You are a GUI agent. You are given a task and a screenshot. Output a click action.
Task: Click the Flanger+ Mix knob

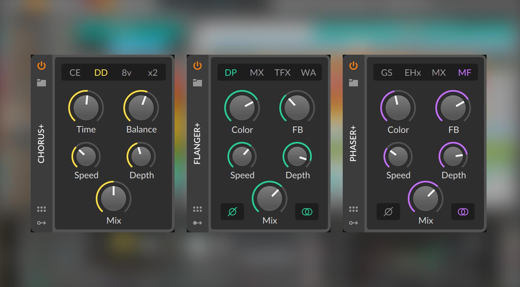coord(269,198)
